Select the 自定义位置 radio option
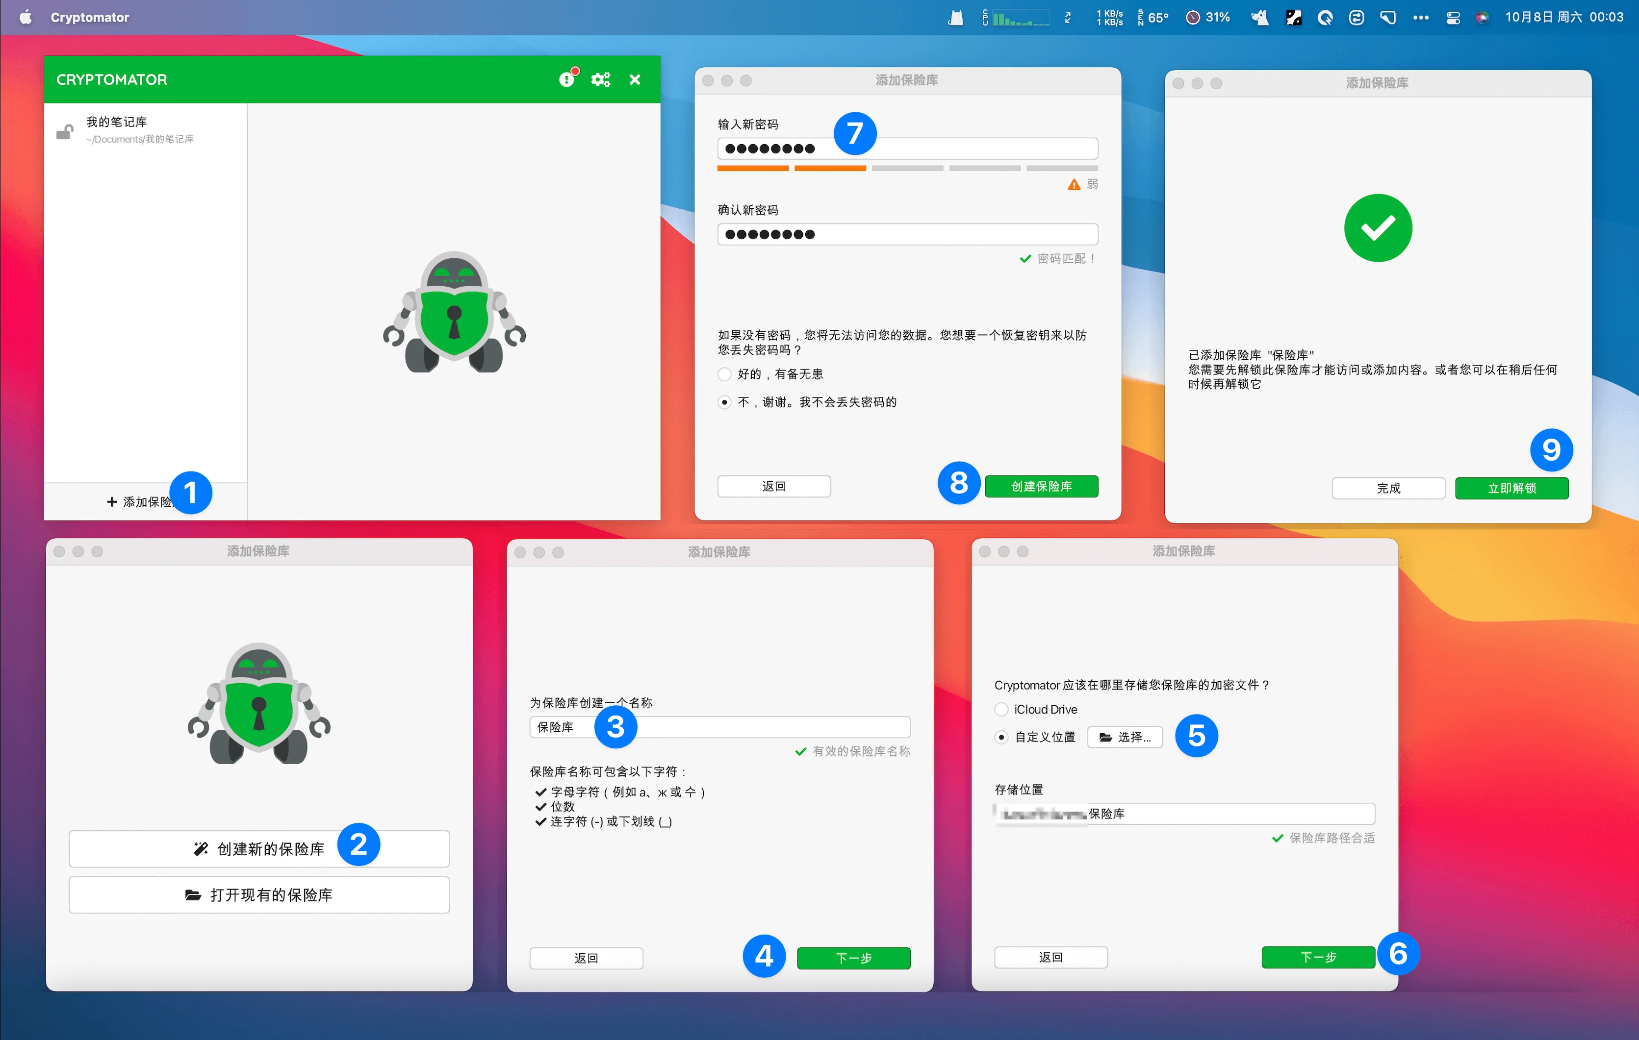Image resolution: width=1639 pixels, height=1040 pixels. point(1001,737)
